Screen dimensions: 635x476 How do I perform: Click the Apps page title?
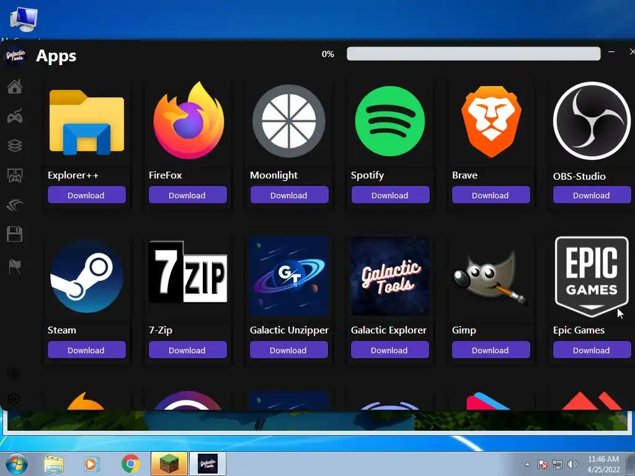click(x=56, y=56)
